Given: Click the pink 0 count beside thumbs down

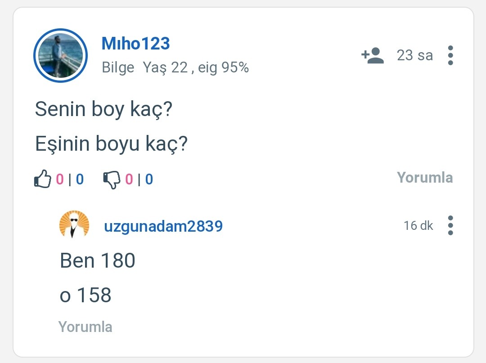Looking at the screenshot, I should tap(129, 179).
